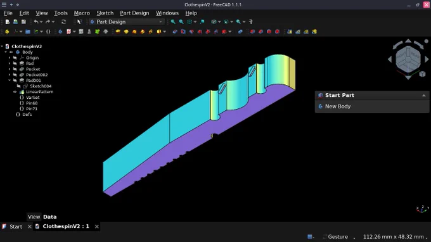Click the Fit All zoom icon
The width and height of the screenshot is (431, 242).
173,22
